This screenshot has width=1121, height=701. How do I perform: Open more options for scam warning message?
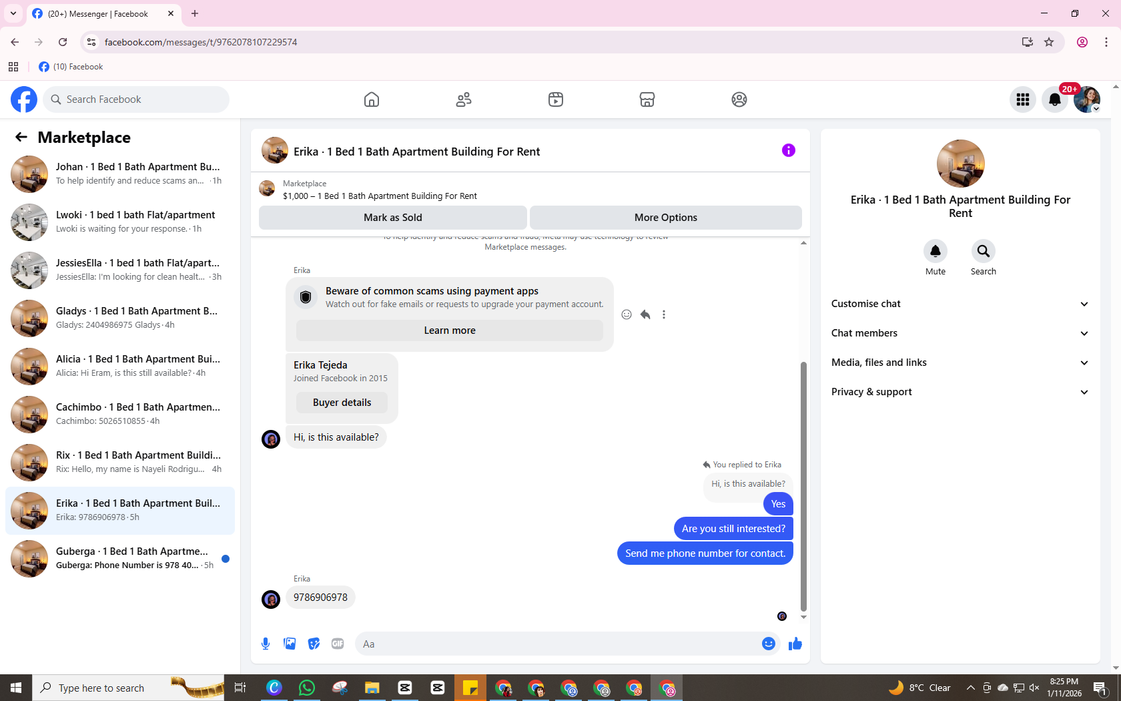[x=664, y=314]
